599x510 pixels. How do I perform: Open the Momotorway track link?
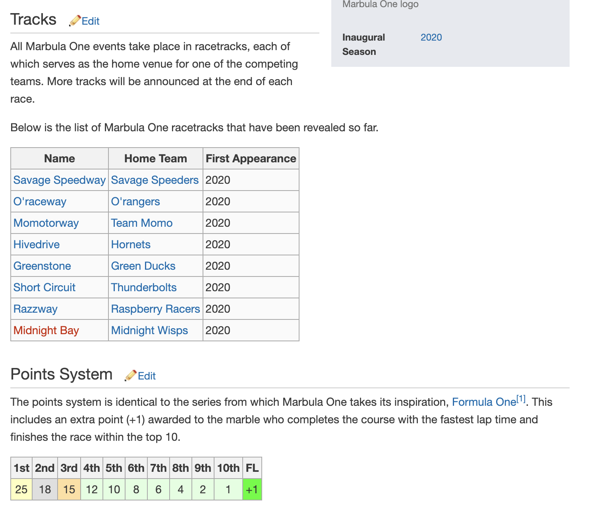click(46, 223)
